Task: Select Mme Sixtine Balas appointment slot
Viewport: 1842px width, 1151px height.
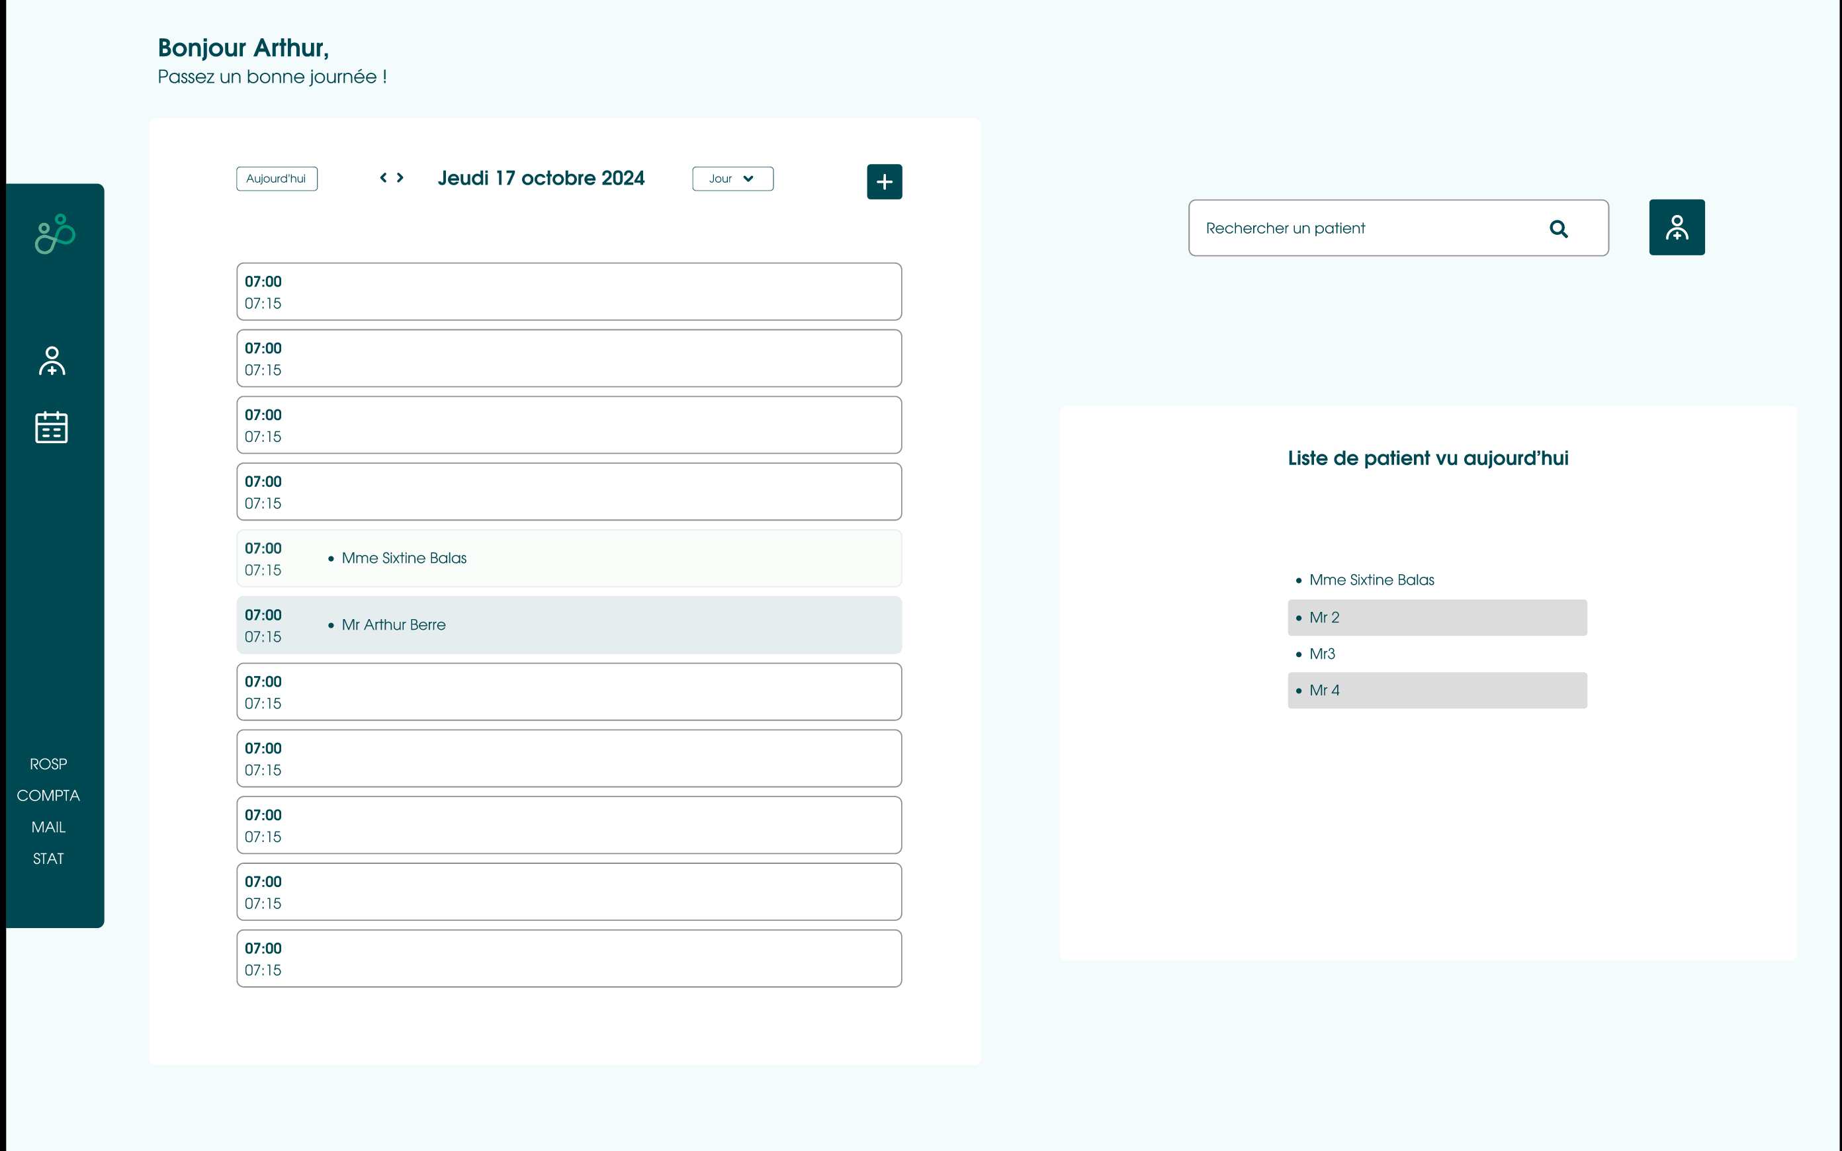Action: [568, 558]
